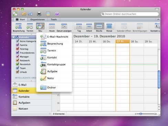Click the 15 Mi. day header

click(95, 41)
